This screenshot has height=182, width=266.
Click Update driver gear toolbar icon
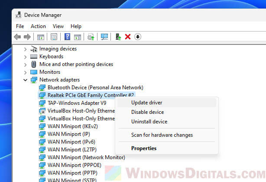tap(91, 37)
